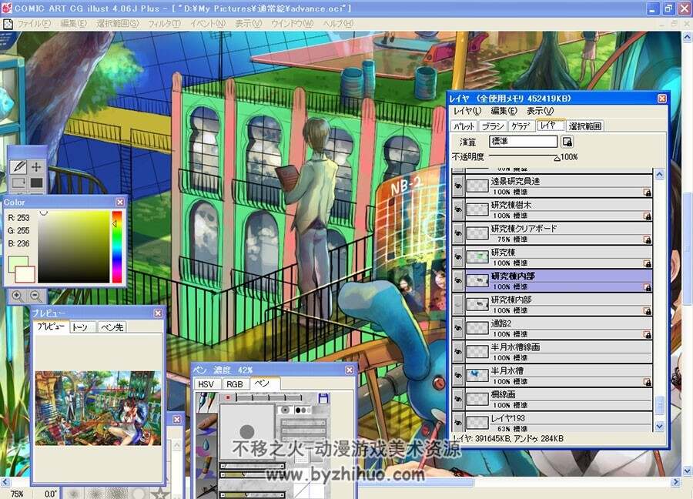Viewport: 693px width, 499px height.
Task: Toggle eye icon of 柵線画 layer
Action: coord(458,399)
